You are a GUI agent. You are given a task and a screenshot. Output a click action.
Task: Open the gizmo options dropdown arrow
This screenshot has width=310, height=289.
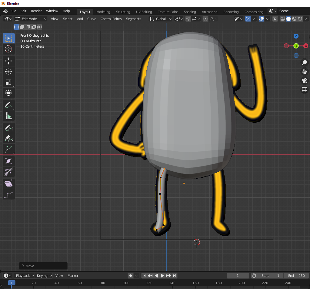click(254, 19)
